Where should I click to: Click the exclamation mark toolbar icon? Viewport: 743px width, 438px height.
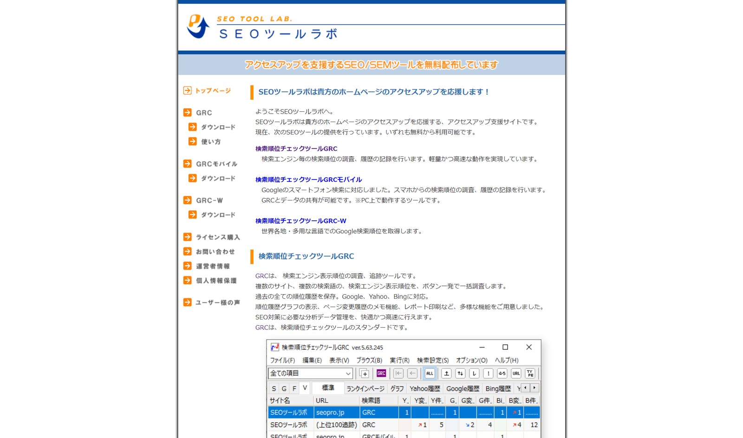coord(488,374)
